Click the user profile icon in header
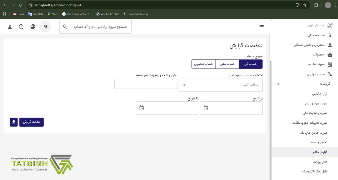Screen dimensions: 338x180 point(10,27)
